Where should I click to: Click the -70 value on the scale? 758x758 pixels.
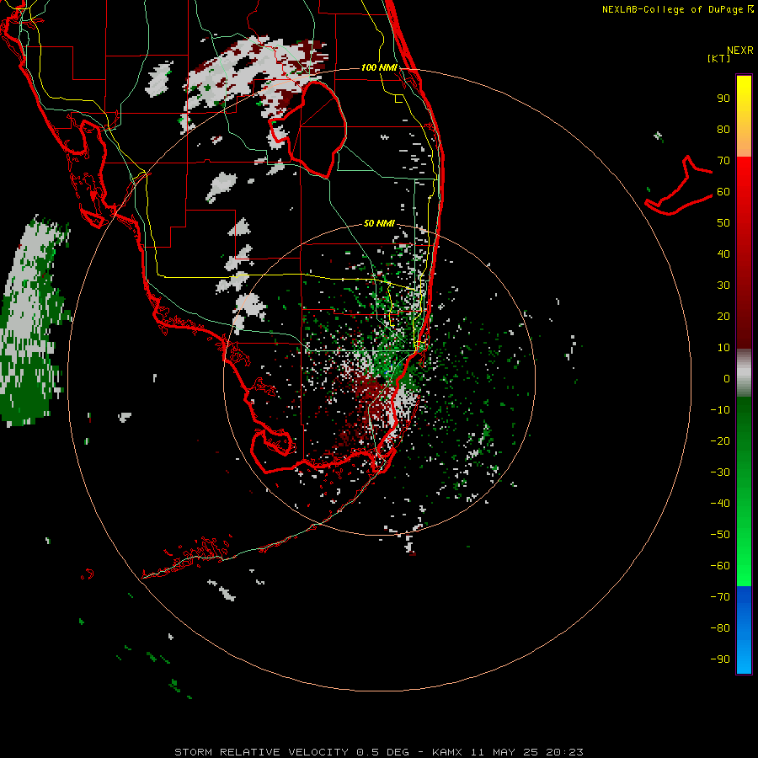point(720,597)
